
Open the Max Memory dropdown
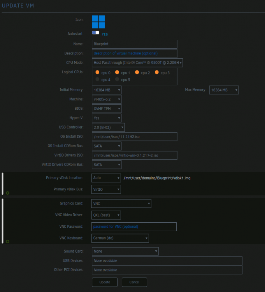[224, 90]
